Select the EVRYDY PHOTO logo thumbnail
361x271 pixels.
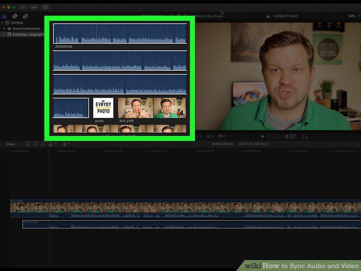pos(103,108)
